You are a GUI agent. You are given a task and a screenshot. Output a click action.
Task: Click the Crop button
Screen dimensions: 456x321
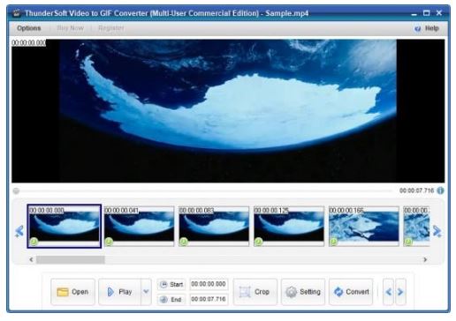tap(255, 292)
